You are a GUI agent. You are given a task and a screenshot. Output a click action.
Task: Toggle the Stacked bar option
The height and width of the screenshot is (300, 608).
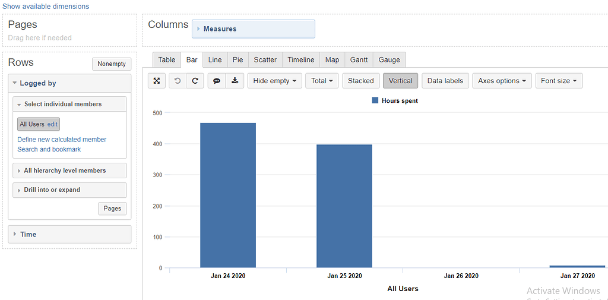(x=360, y=81)
